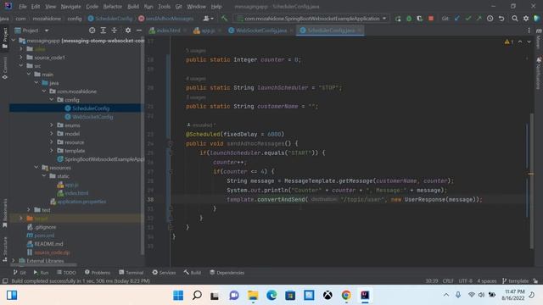
Task: Open the TODO tool window
Action: (66, 273)
